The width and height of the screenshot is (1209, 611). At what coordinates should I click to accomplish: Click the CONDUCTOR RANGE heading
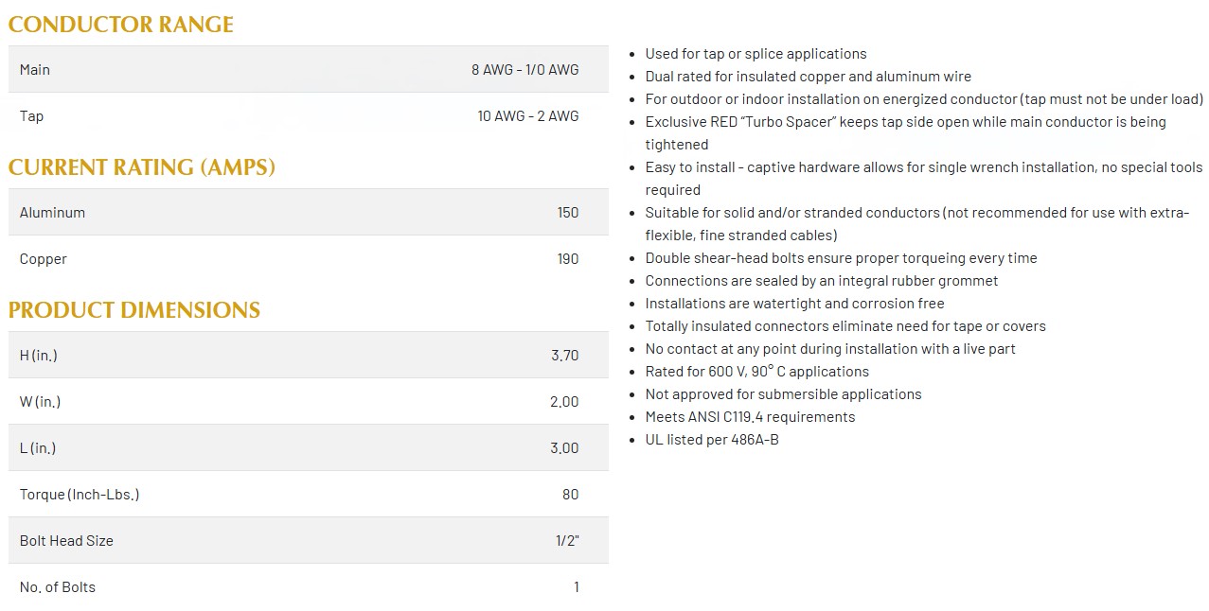(121, 25)
